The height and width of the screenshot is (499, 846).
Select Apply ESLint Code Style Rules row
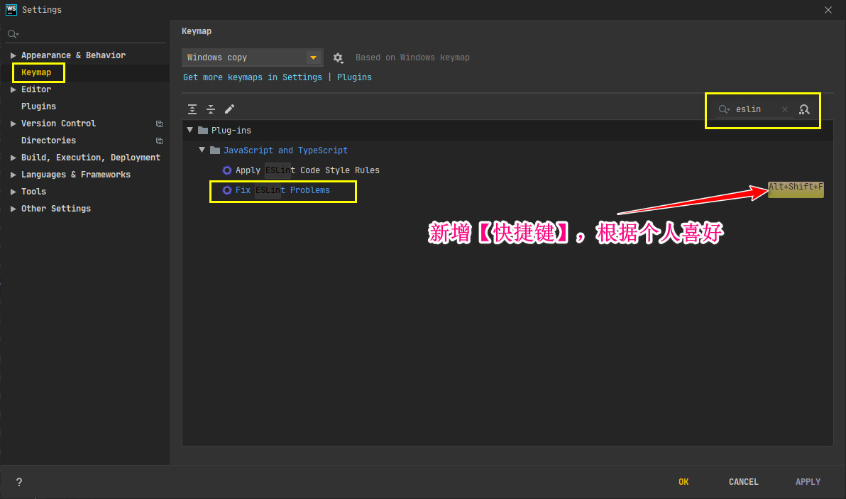pyautogui.click(x=507, y=170)
